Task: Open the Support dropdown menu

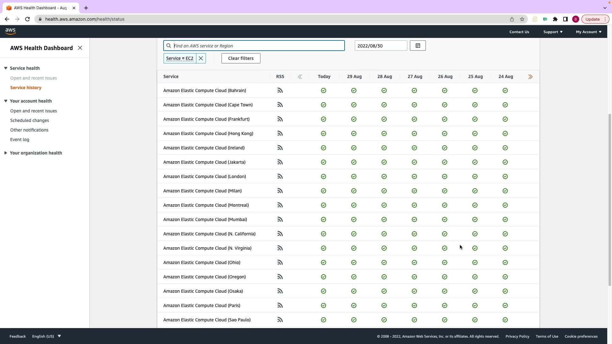Action: (x=553, y=32)
